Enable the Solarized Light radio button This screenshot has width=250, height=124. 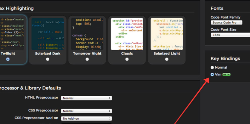(x=167, y=59)
